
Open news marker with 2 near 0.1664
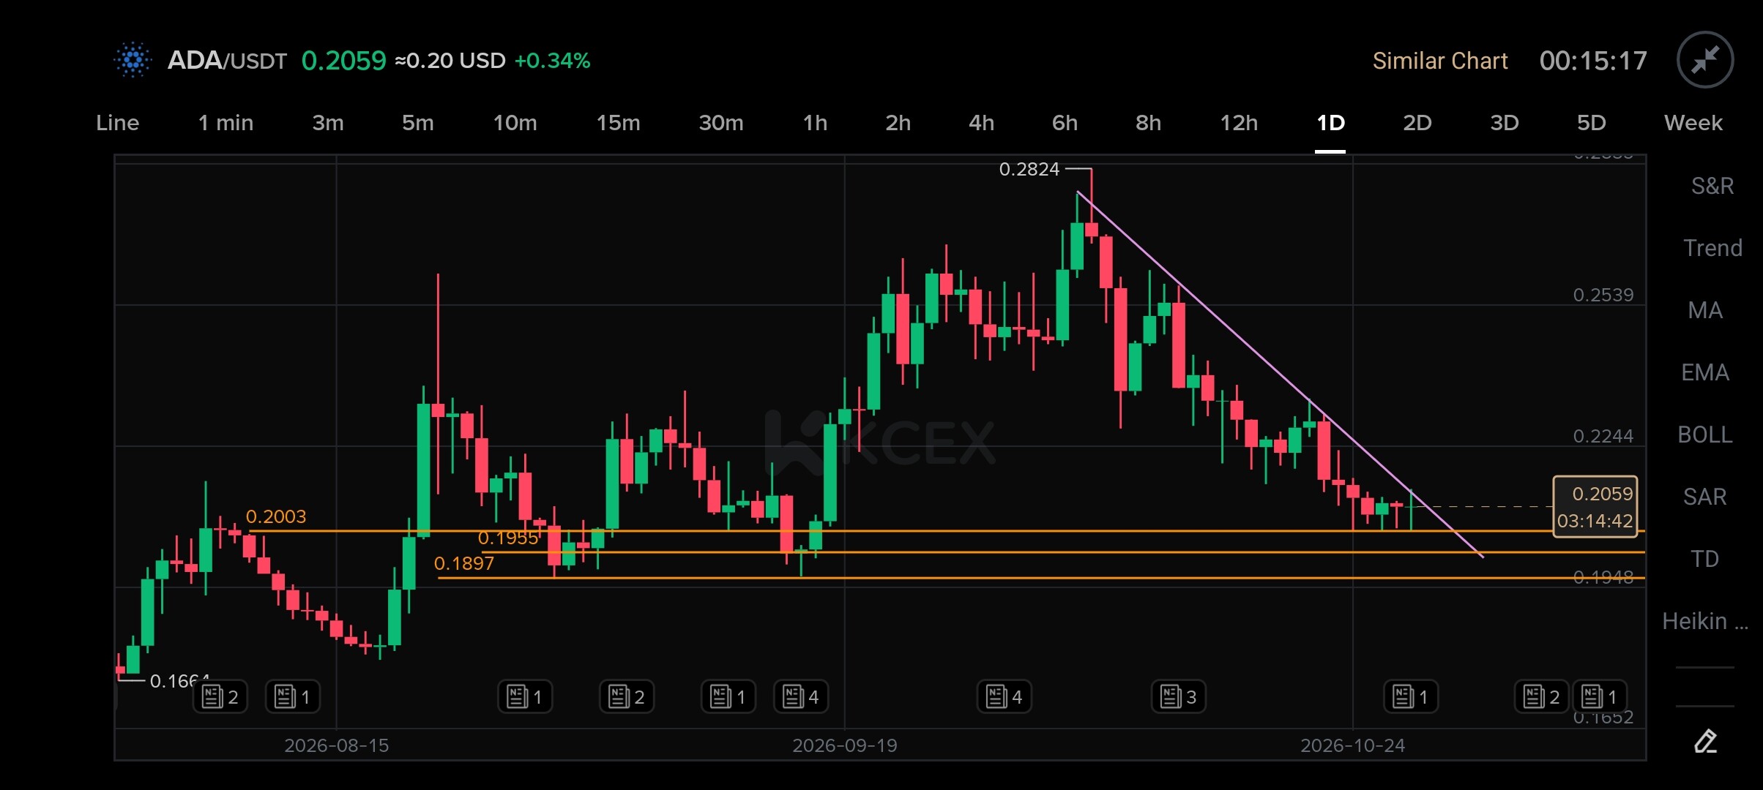click(x=220, y=696)
